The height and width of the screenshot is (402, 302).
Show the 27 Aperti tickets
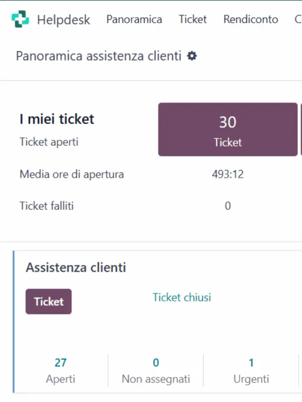(x=60, y=370)
